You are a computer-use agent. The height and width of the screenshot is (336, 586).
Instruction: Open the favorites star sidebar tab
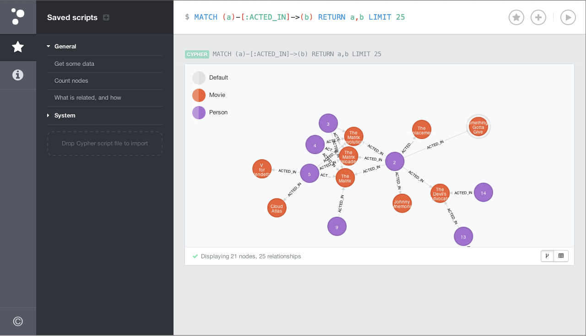(x=18, y=47)
